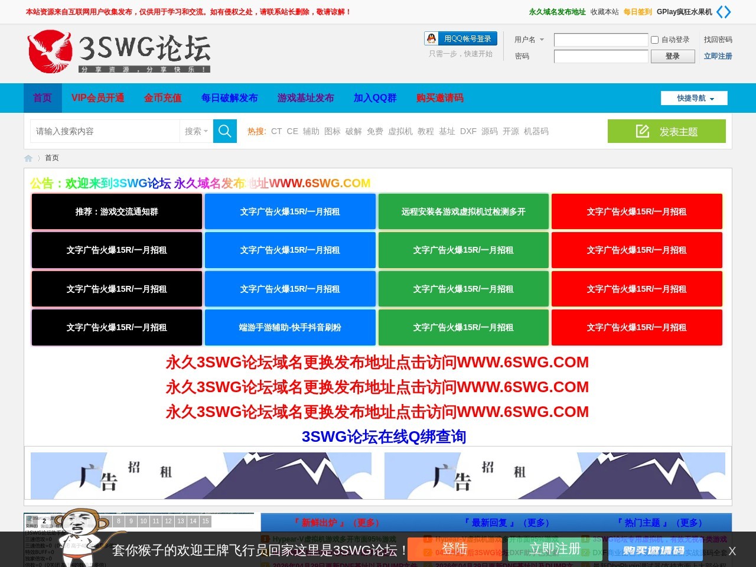Click the 3SWG论坛 logo
Screen dimensions: 756x567
click(x=119, y=52)
